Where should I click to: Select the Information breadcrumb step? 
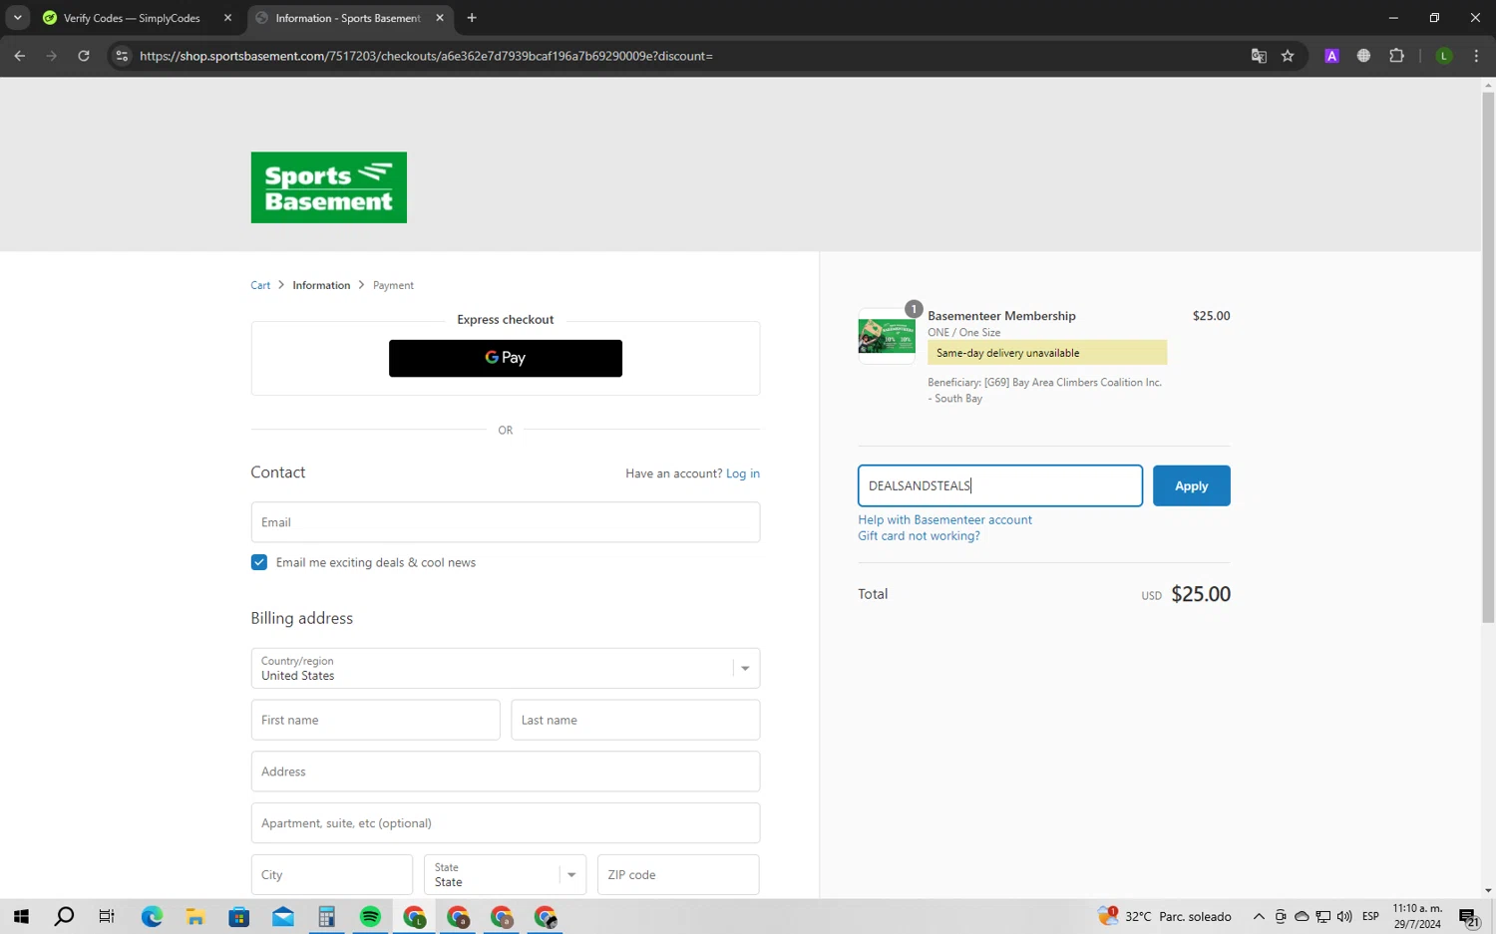point(321,285)
